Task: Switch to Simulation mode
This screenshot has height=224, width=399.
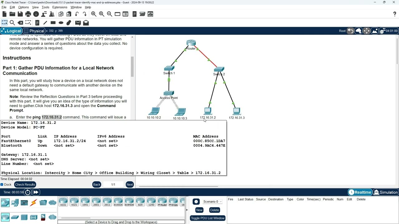Action: [386, 192]
